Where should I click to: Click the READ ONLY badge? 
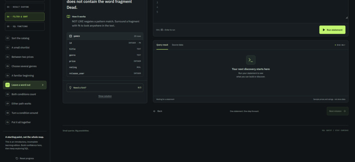340,45
